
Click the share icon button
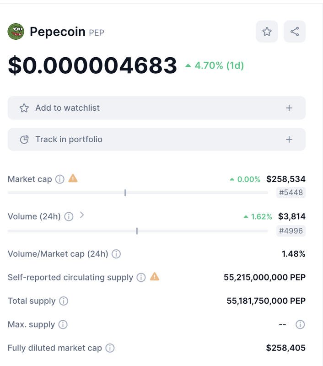tap(295, 32)
